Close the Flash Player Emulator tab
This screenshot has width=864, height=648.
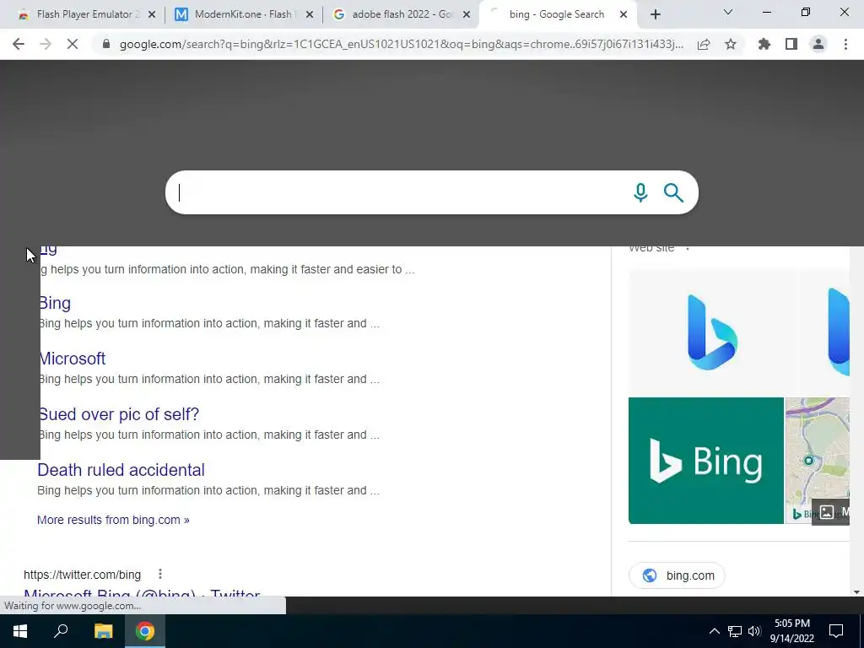[152, 15]
